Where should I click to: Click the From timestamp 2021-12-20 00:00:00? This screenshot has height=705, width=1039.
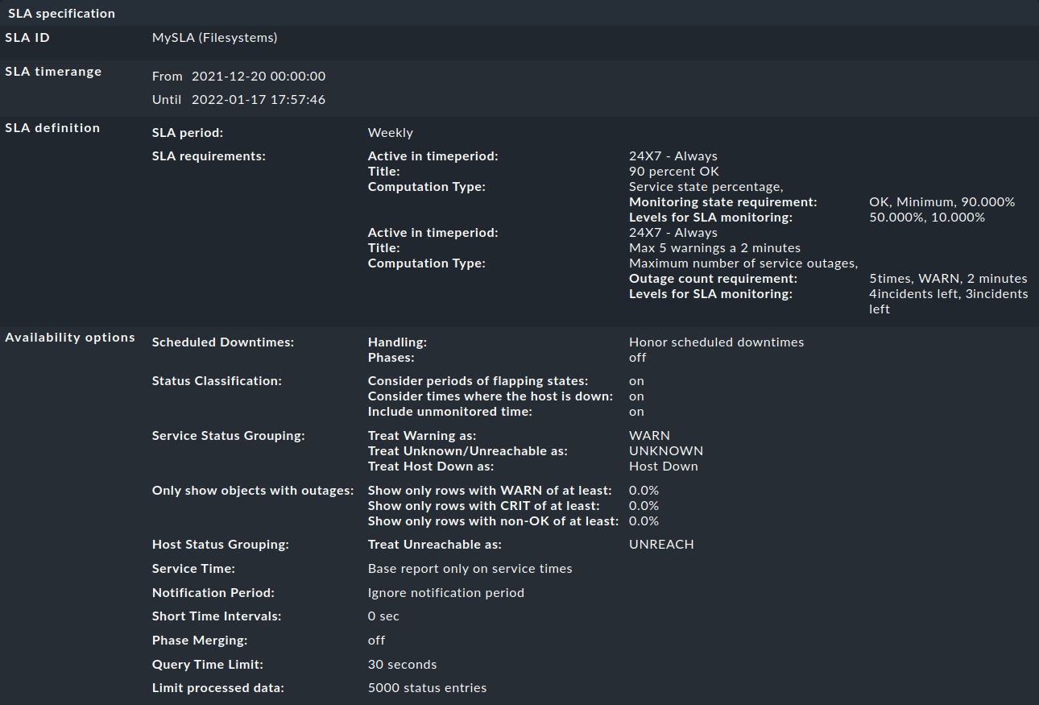point(258,76)
